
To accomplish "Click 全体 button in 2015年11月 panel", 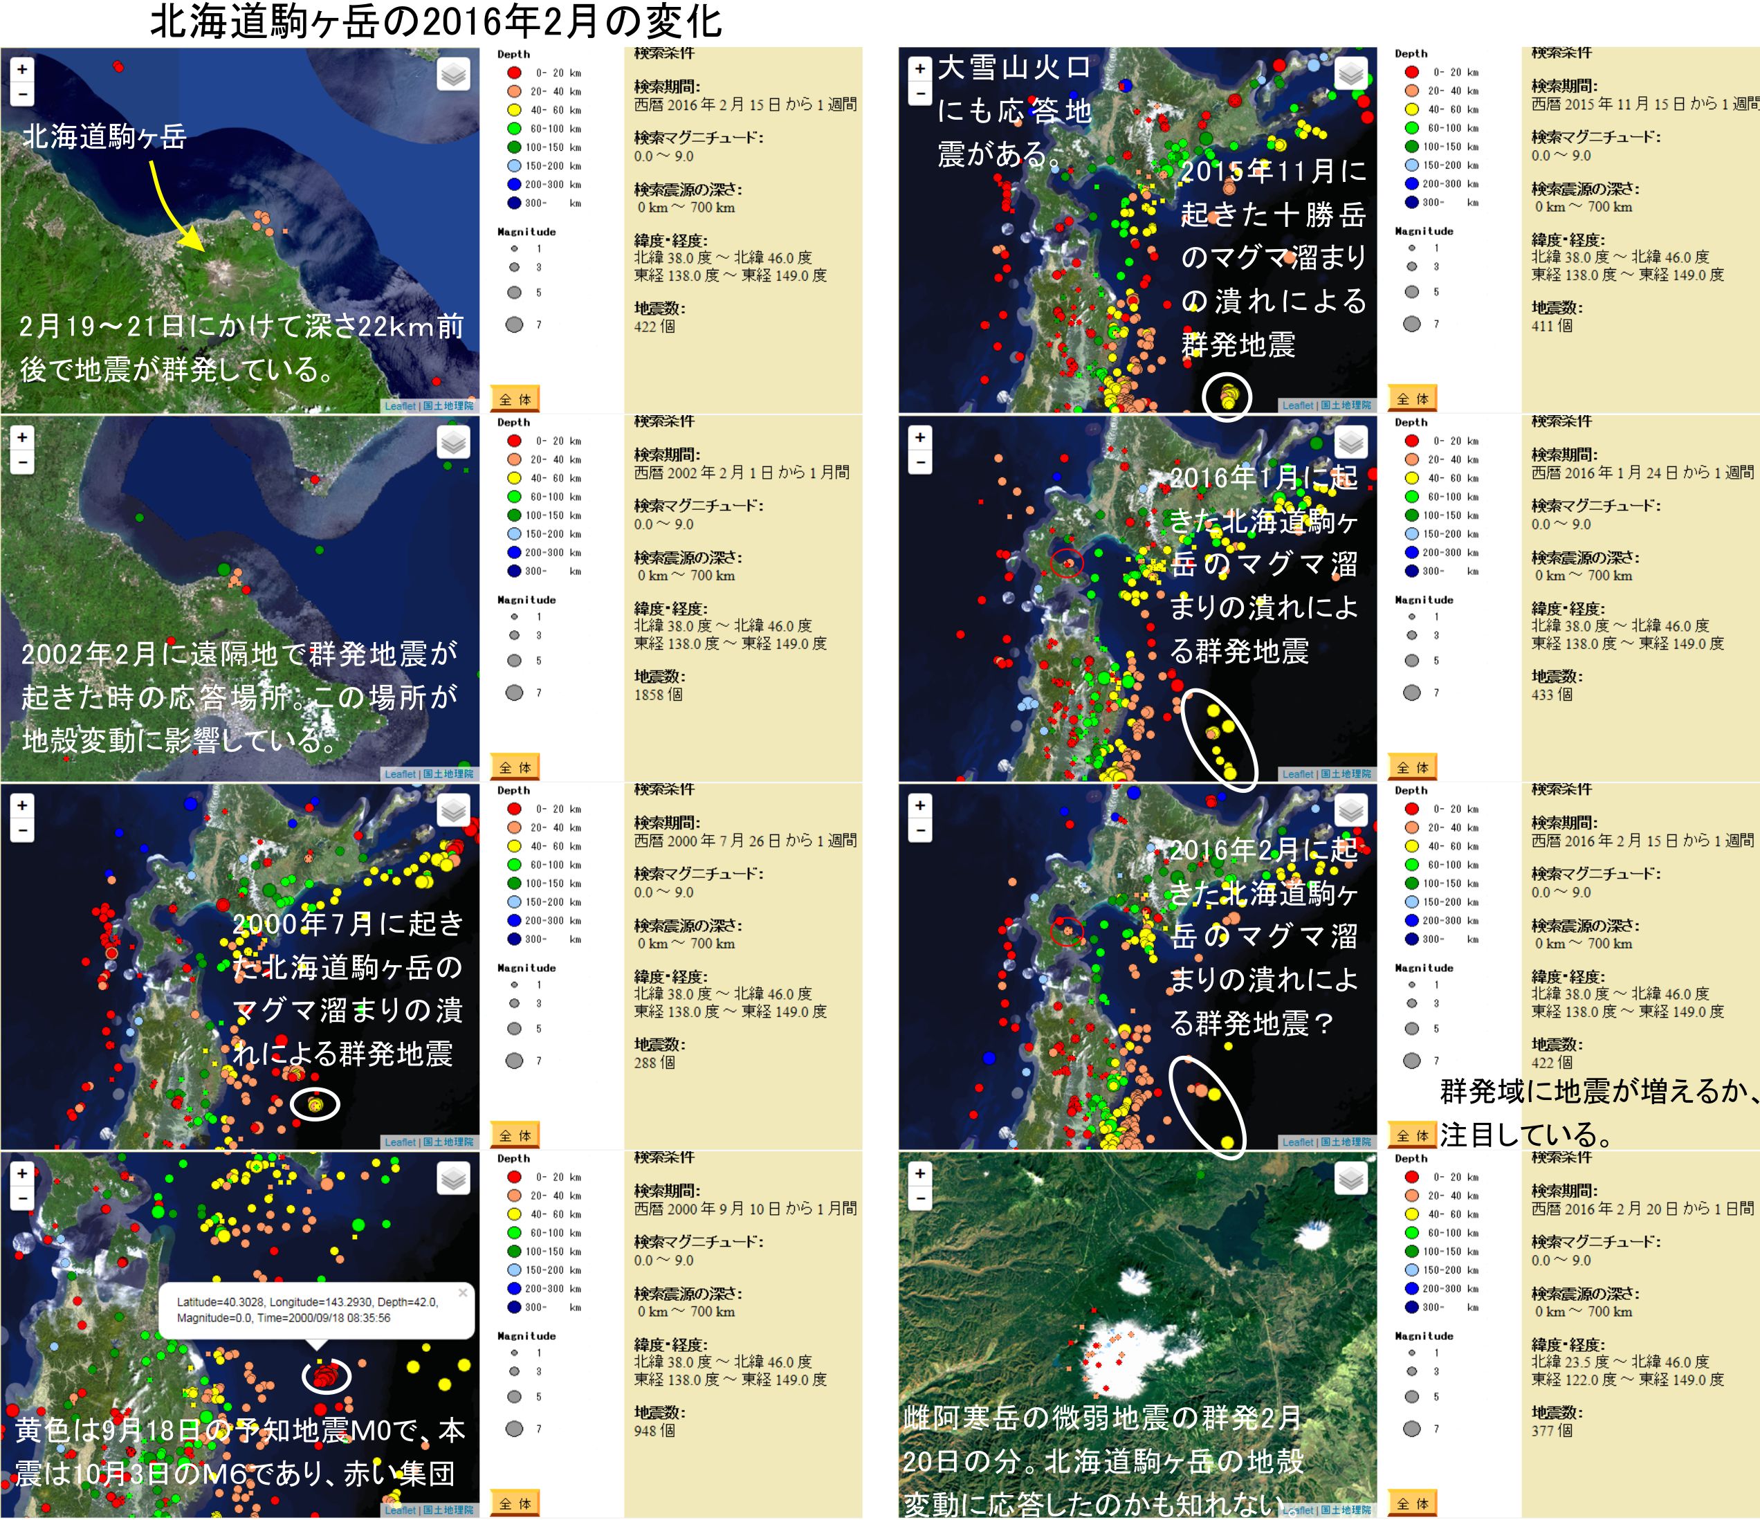I will point(1413,399).
